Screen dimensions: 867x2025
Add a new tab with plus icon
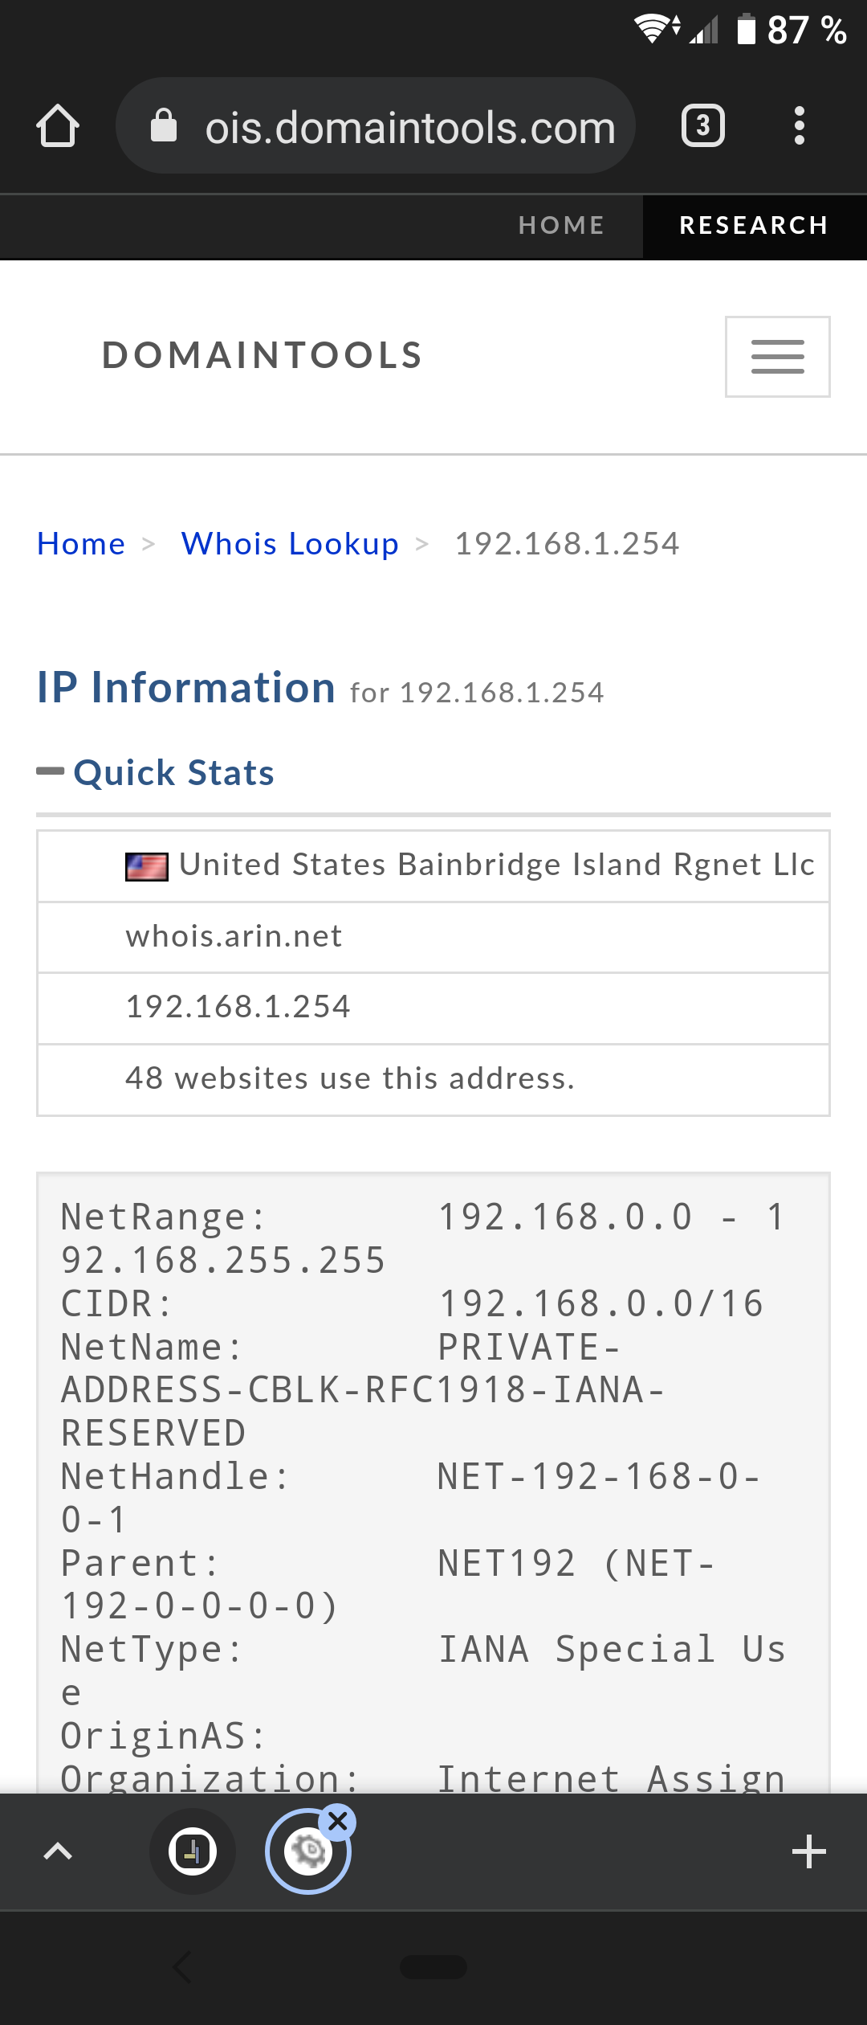tap(808, 1851)
